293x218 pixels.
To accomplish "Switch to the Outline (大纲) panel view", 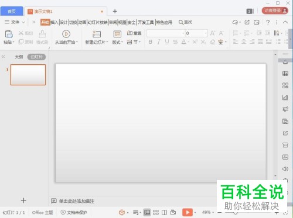I will 19,57.
